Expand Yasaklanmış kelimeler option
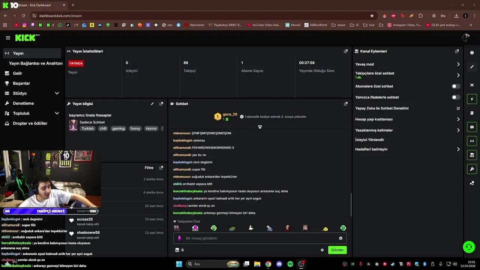The width and height of the screenshot is (480, 270). coord(458,130)
